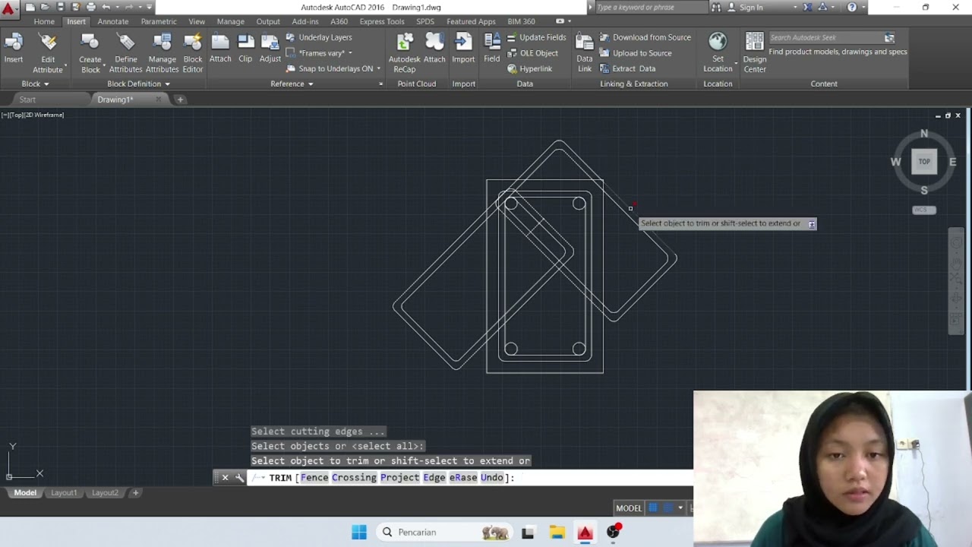Toggle the grid display in status bar

point(653,507)
